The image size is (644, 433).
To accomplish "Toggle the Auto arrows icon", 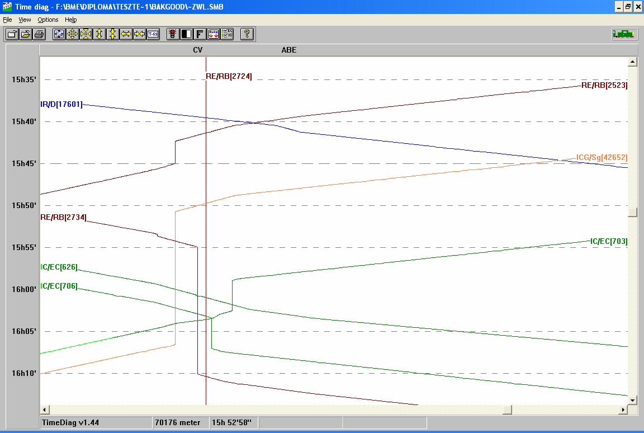I will [x=214, y=34].
